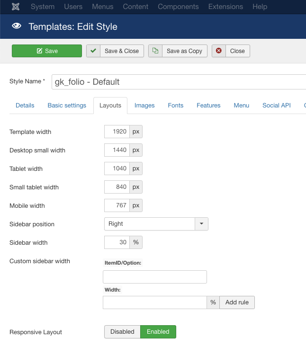Screen dimensions: 306x355
Task: Disable the Responsive Layout option
Action: (x=122, y=332)
